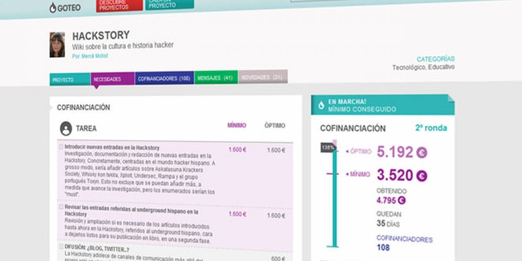This screenshot has width=522, height=261.
Task: Switch to the Proyecto tab
Action: coord(70,79)
